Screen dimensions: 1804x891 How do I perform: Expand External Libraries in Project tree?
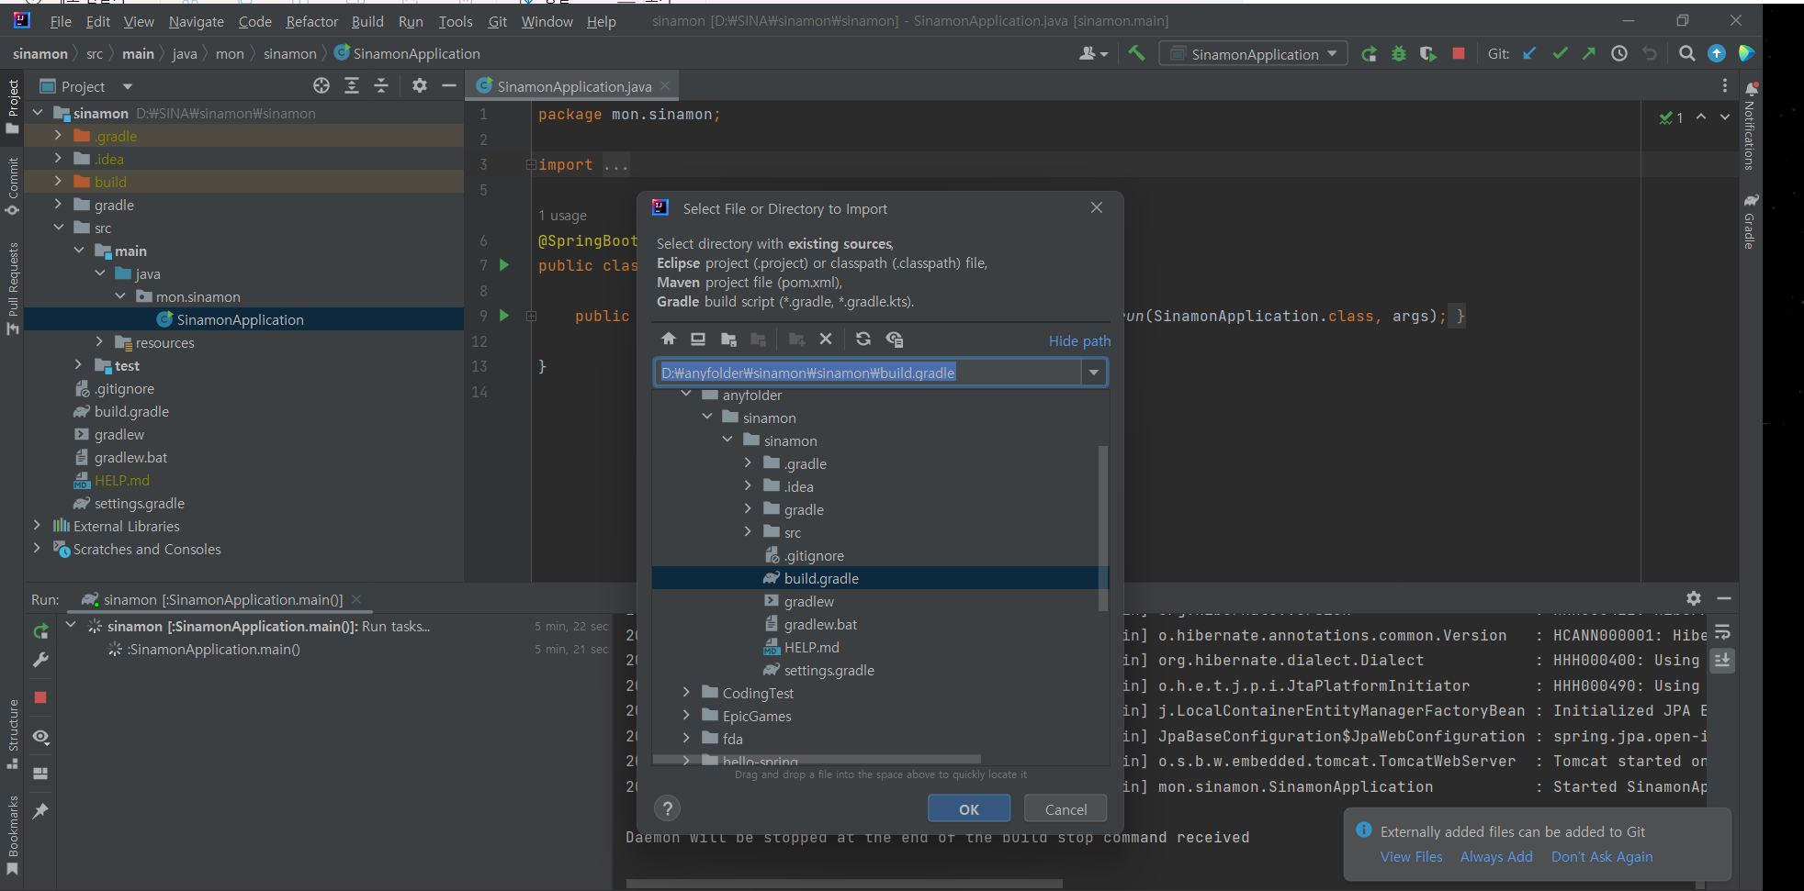(x=37, y=526)
